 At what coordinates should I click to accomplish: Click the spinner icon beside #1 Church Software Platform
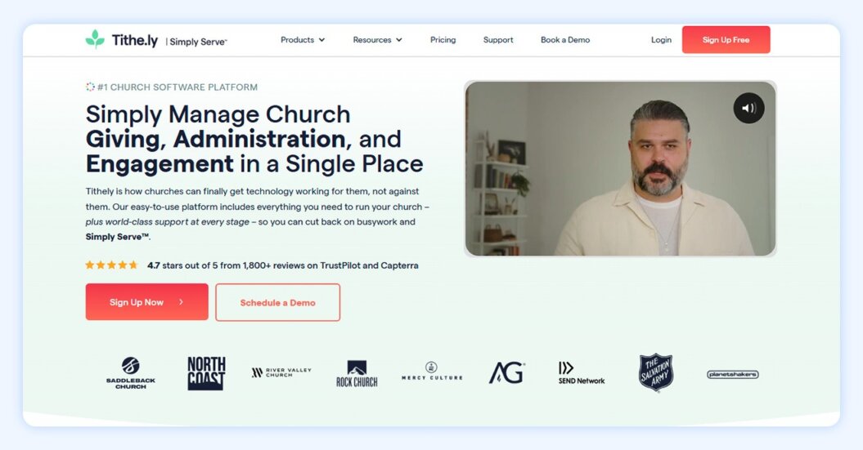tap(90, 87)
